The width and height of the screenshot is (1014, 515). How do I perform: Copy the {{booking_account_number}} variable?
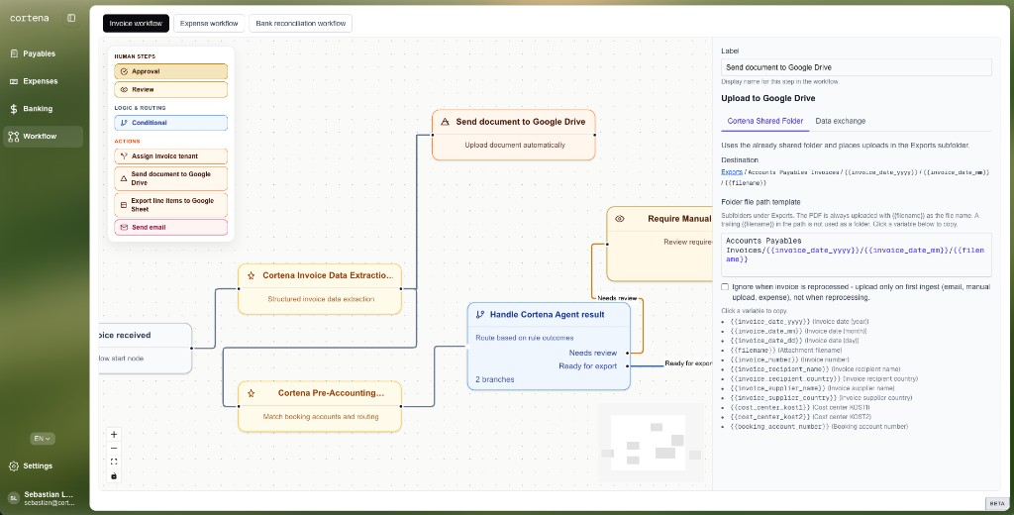(x=780, y=427)
